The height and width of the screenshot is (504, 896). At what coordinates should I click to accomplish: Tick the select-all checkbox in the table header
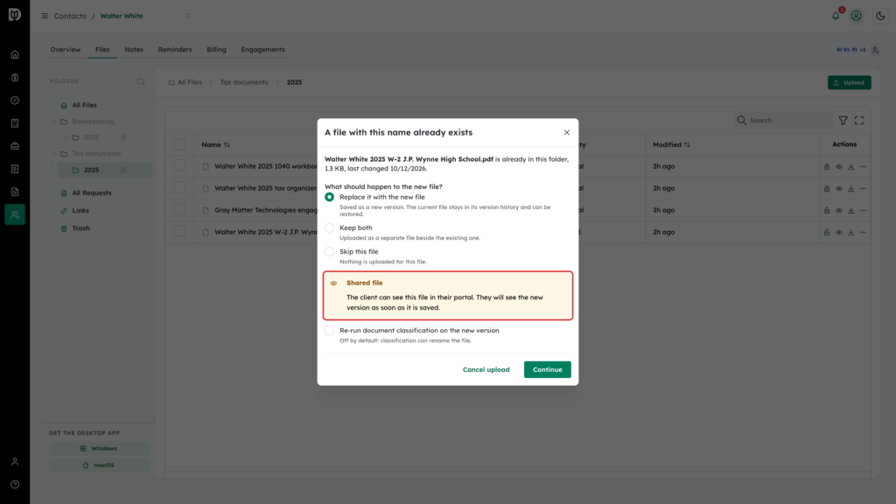pyautogui.click(x=179, y=144)
